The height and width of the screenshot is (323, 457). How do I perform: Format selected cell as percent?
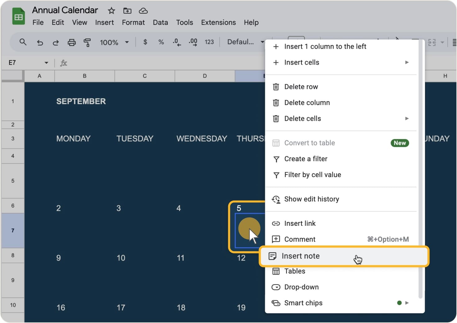[161, 42]
